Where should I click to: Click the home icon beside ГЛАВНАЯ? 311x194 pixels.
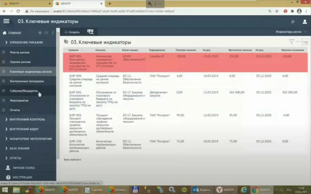click(x=4, y=33)
